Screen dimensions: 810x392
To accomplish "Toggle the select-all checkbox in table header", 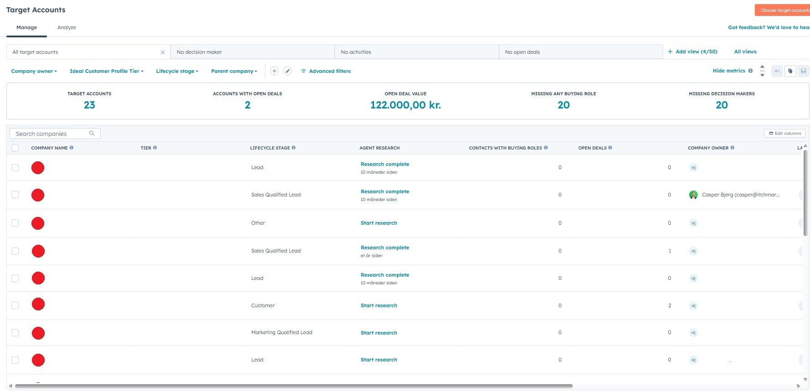I will (x=15, y=148).
